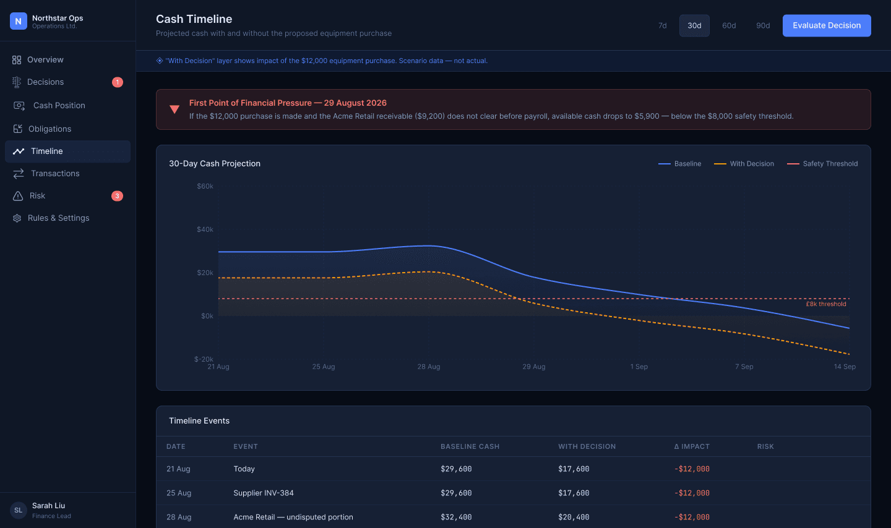The width and height of the screenshot is (891, 528).
Task: Click the Risk warning triangle icon
Action: pos(18,196)
